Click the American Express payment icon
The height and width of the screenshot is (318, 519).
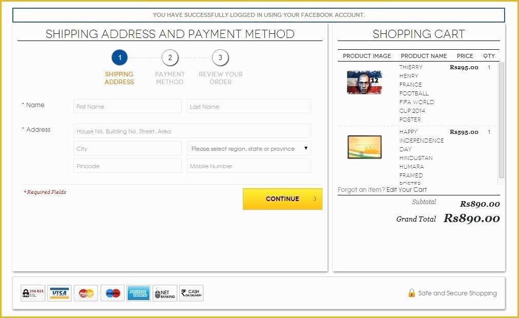click(139, 293)
